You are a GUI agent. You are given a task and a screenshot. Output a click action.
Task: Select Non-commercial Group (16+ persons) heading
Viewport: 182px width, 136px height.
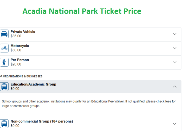42,121
